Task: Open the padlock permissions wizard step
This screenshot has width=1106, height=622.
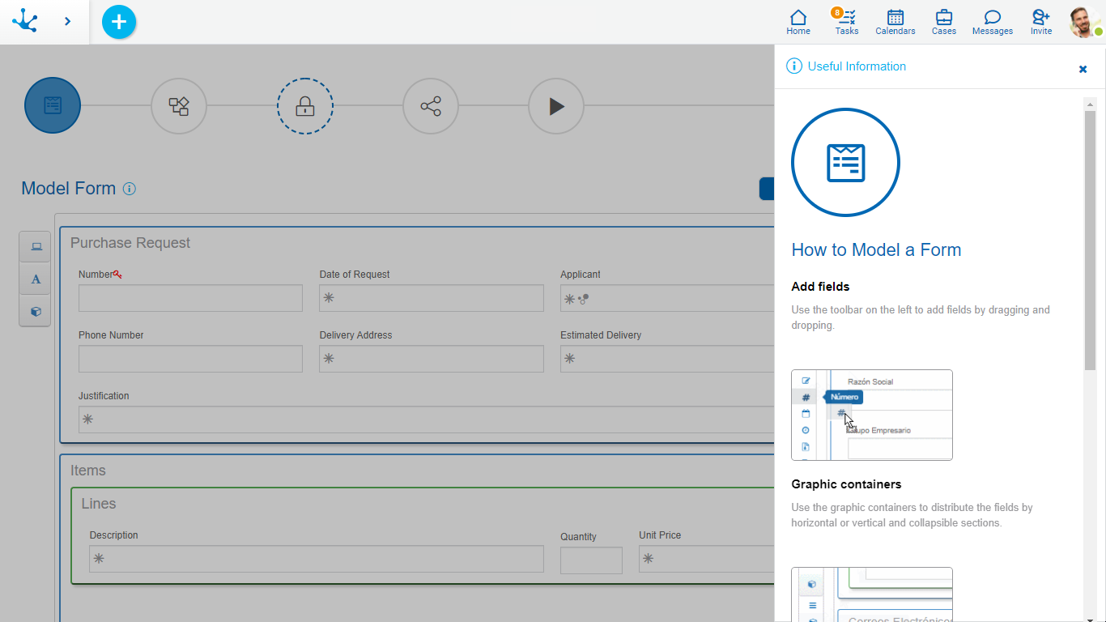Action: [x=305, y=106]
